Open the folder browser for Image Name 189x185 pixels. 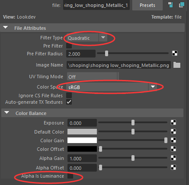click(177, 65)
